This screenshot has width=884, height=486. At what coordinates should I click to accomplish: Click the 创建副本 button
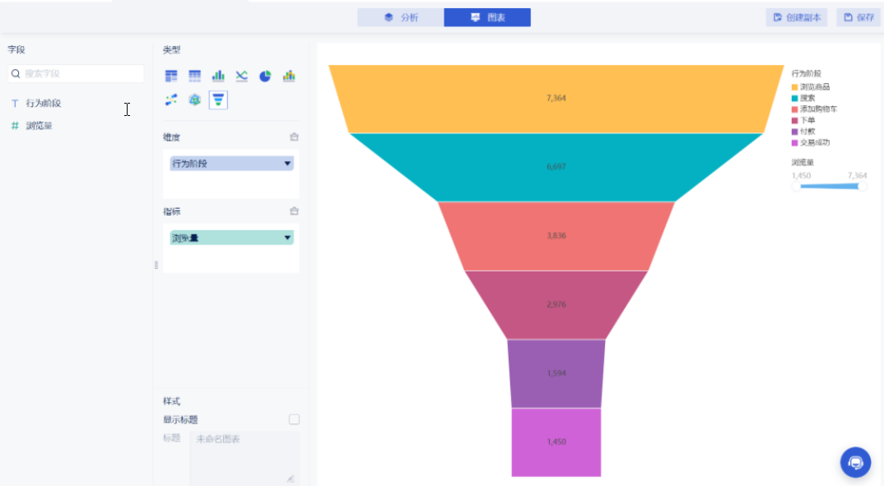(797, 17)
